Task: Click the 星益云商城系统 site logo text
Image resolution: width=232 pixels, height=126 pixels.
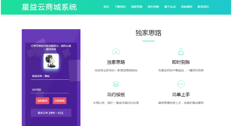Action: [x=49, y=7]
